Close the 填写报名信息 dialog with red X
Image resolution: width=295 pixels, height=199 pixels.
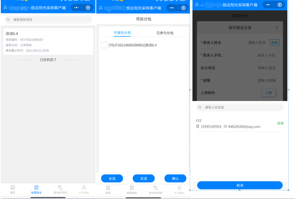coord(277,27)
